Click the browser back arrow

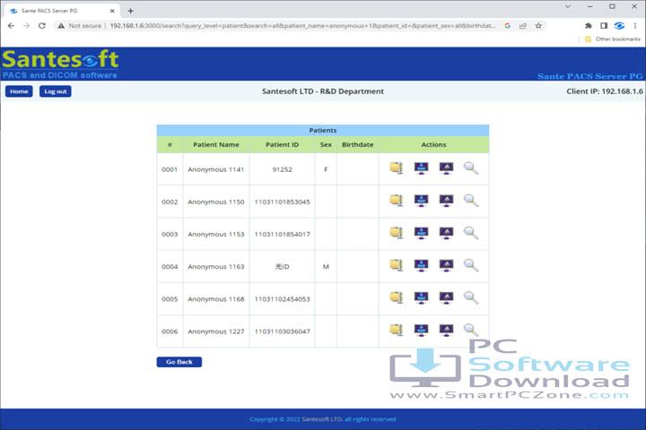(x=11, y=25)
